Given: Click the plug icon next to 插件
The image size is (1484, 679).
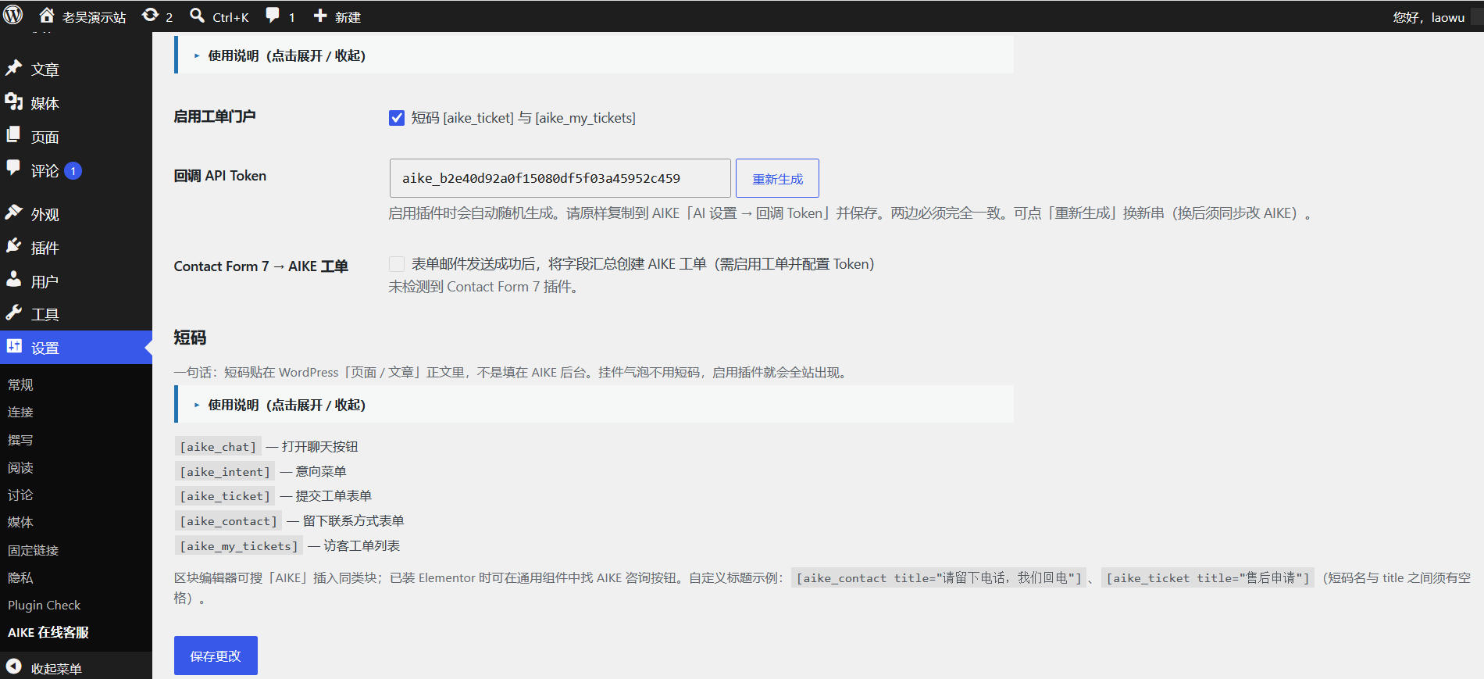Looking at the screenshot, I should coord(14,246).
